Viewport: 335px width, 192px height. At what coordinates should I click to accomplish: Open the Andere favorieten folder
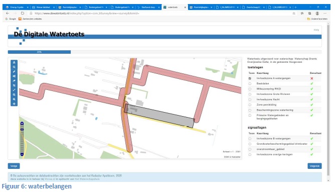(317, 19)
